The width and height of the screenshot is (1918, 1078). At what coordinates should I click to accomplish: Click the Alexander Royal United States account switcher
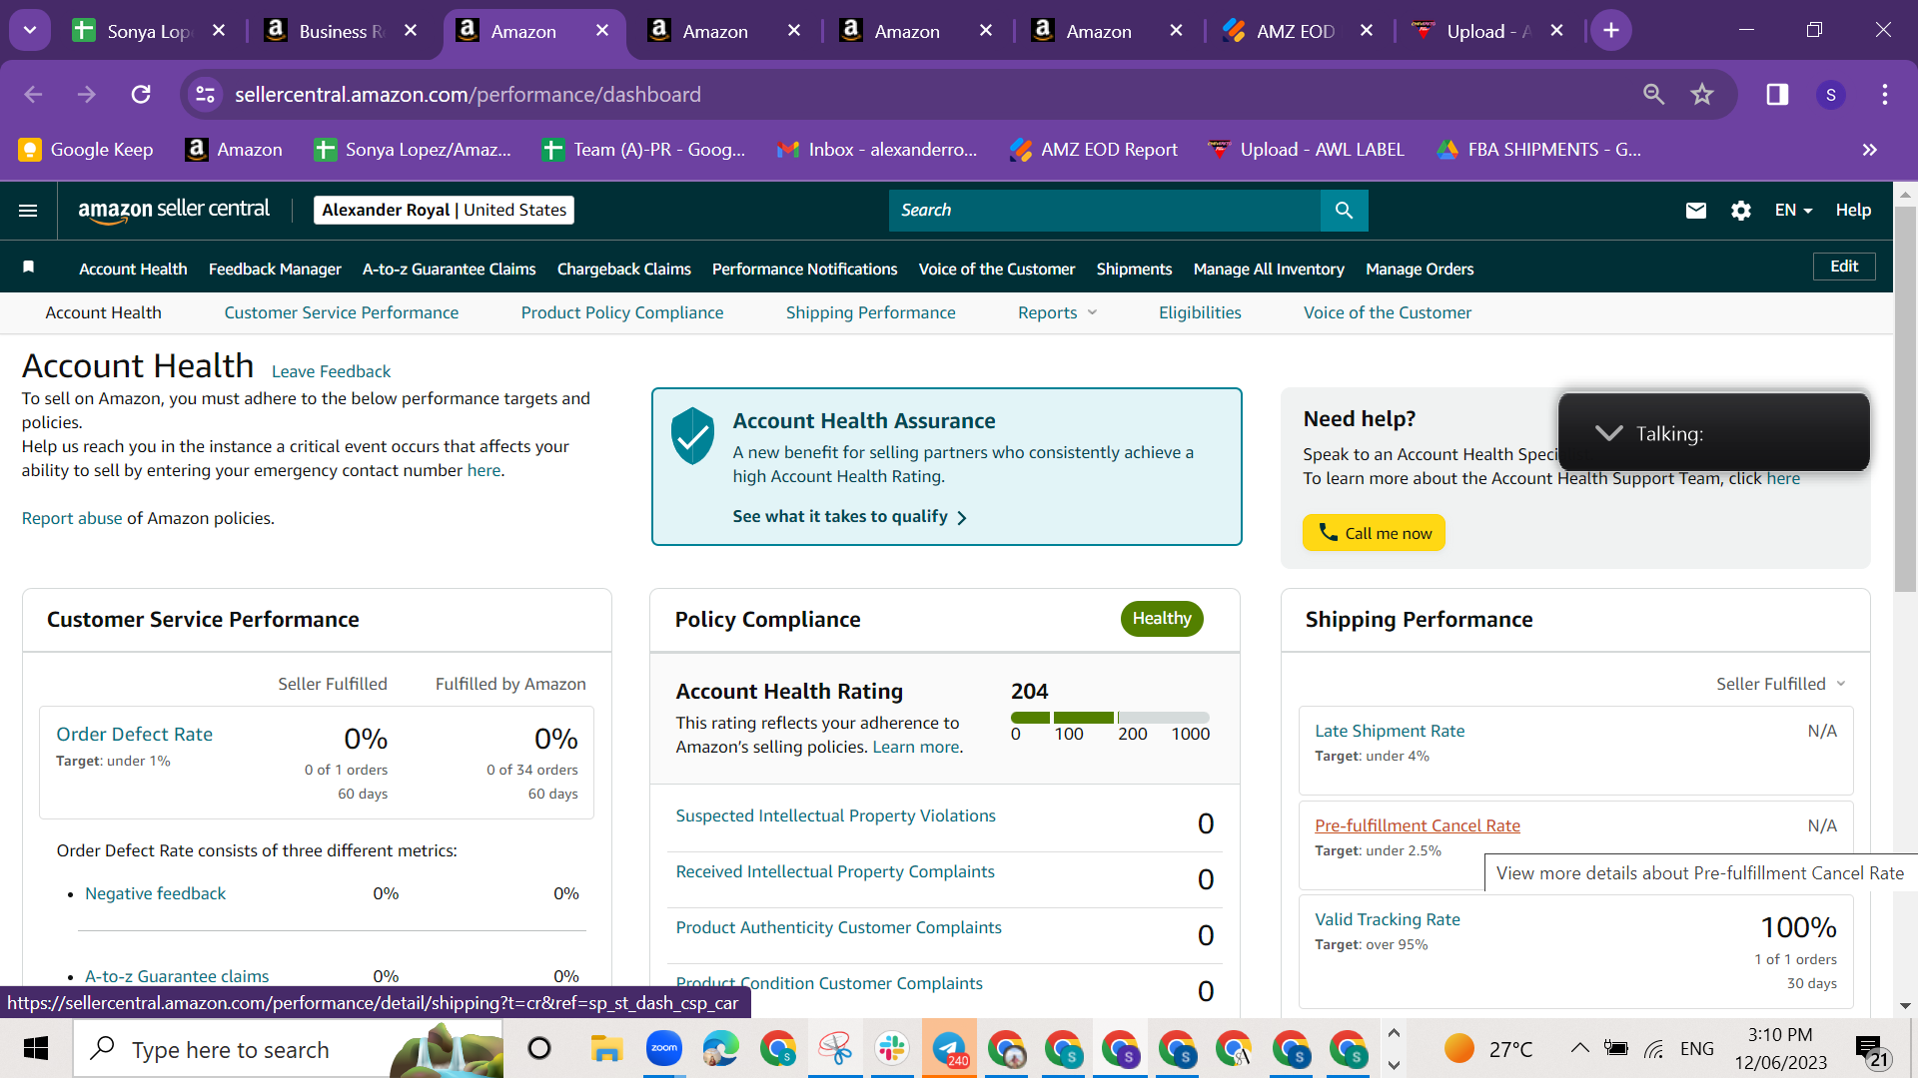point(444,210)
